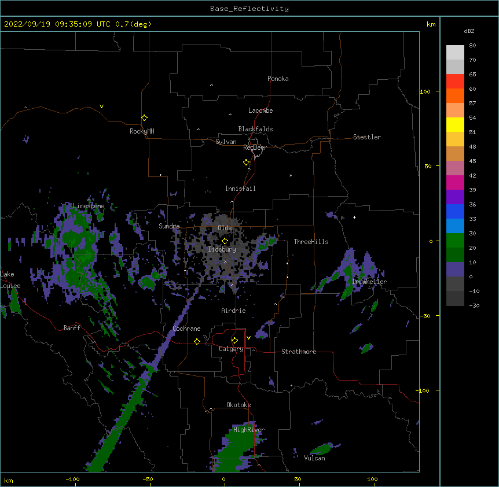Select the 42–45 dBZ mauve pink swatch

455,168
